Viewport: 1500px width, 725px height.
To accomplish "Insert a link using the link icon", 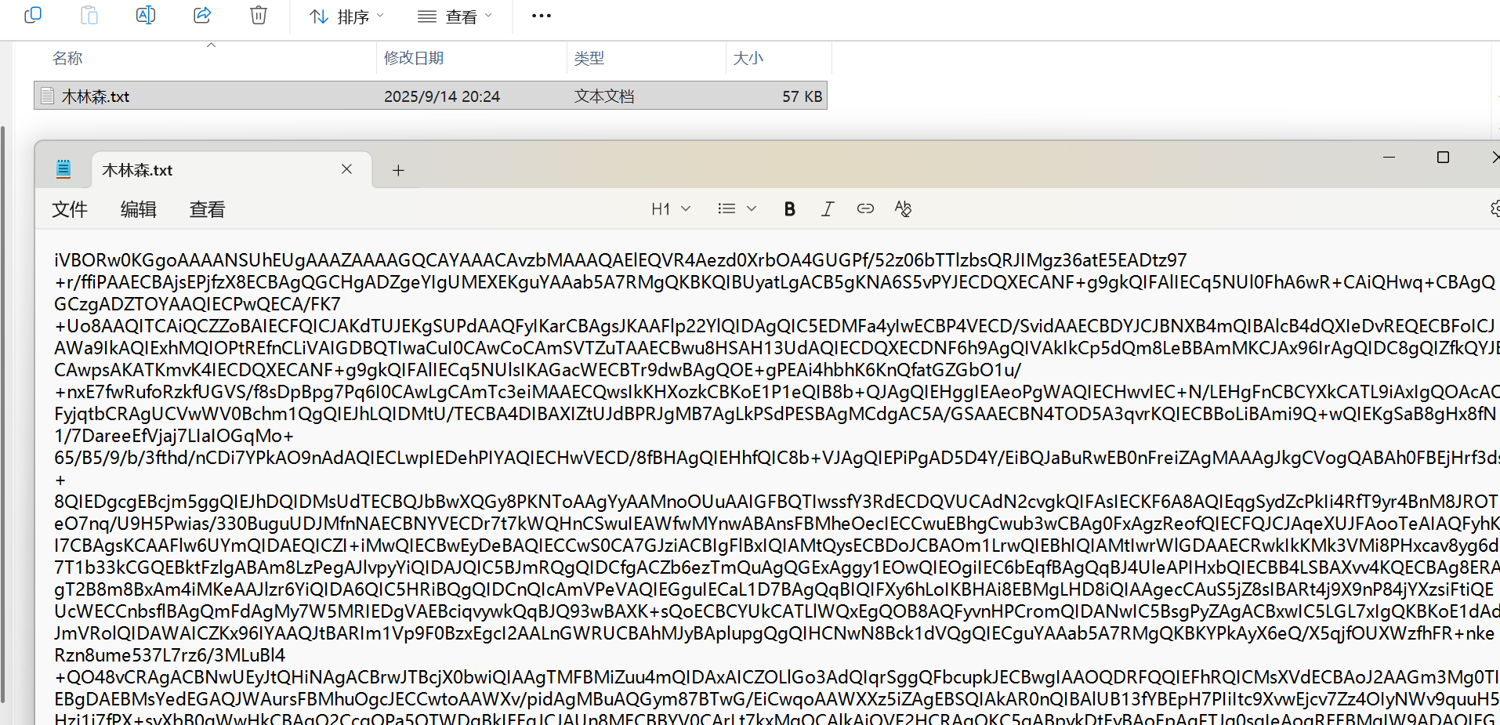I will click(x=865, y=208).
